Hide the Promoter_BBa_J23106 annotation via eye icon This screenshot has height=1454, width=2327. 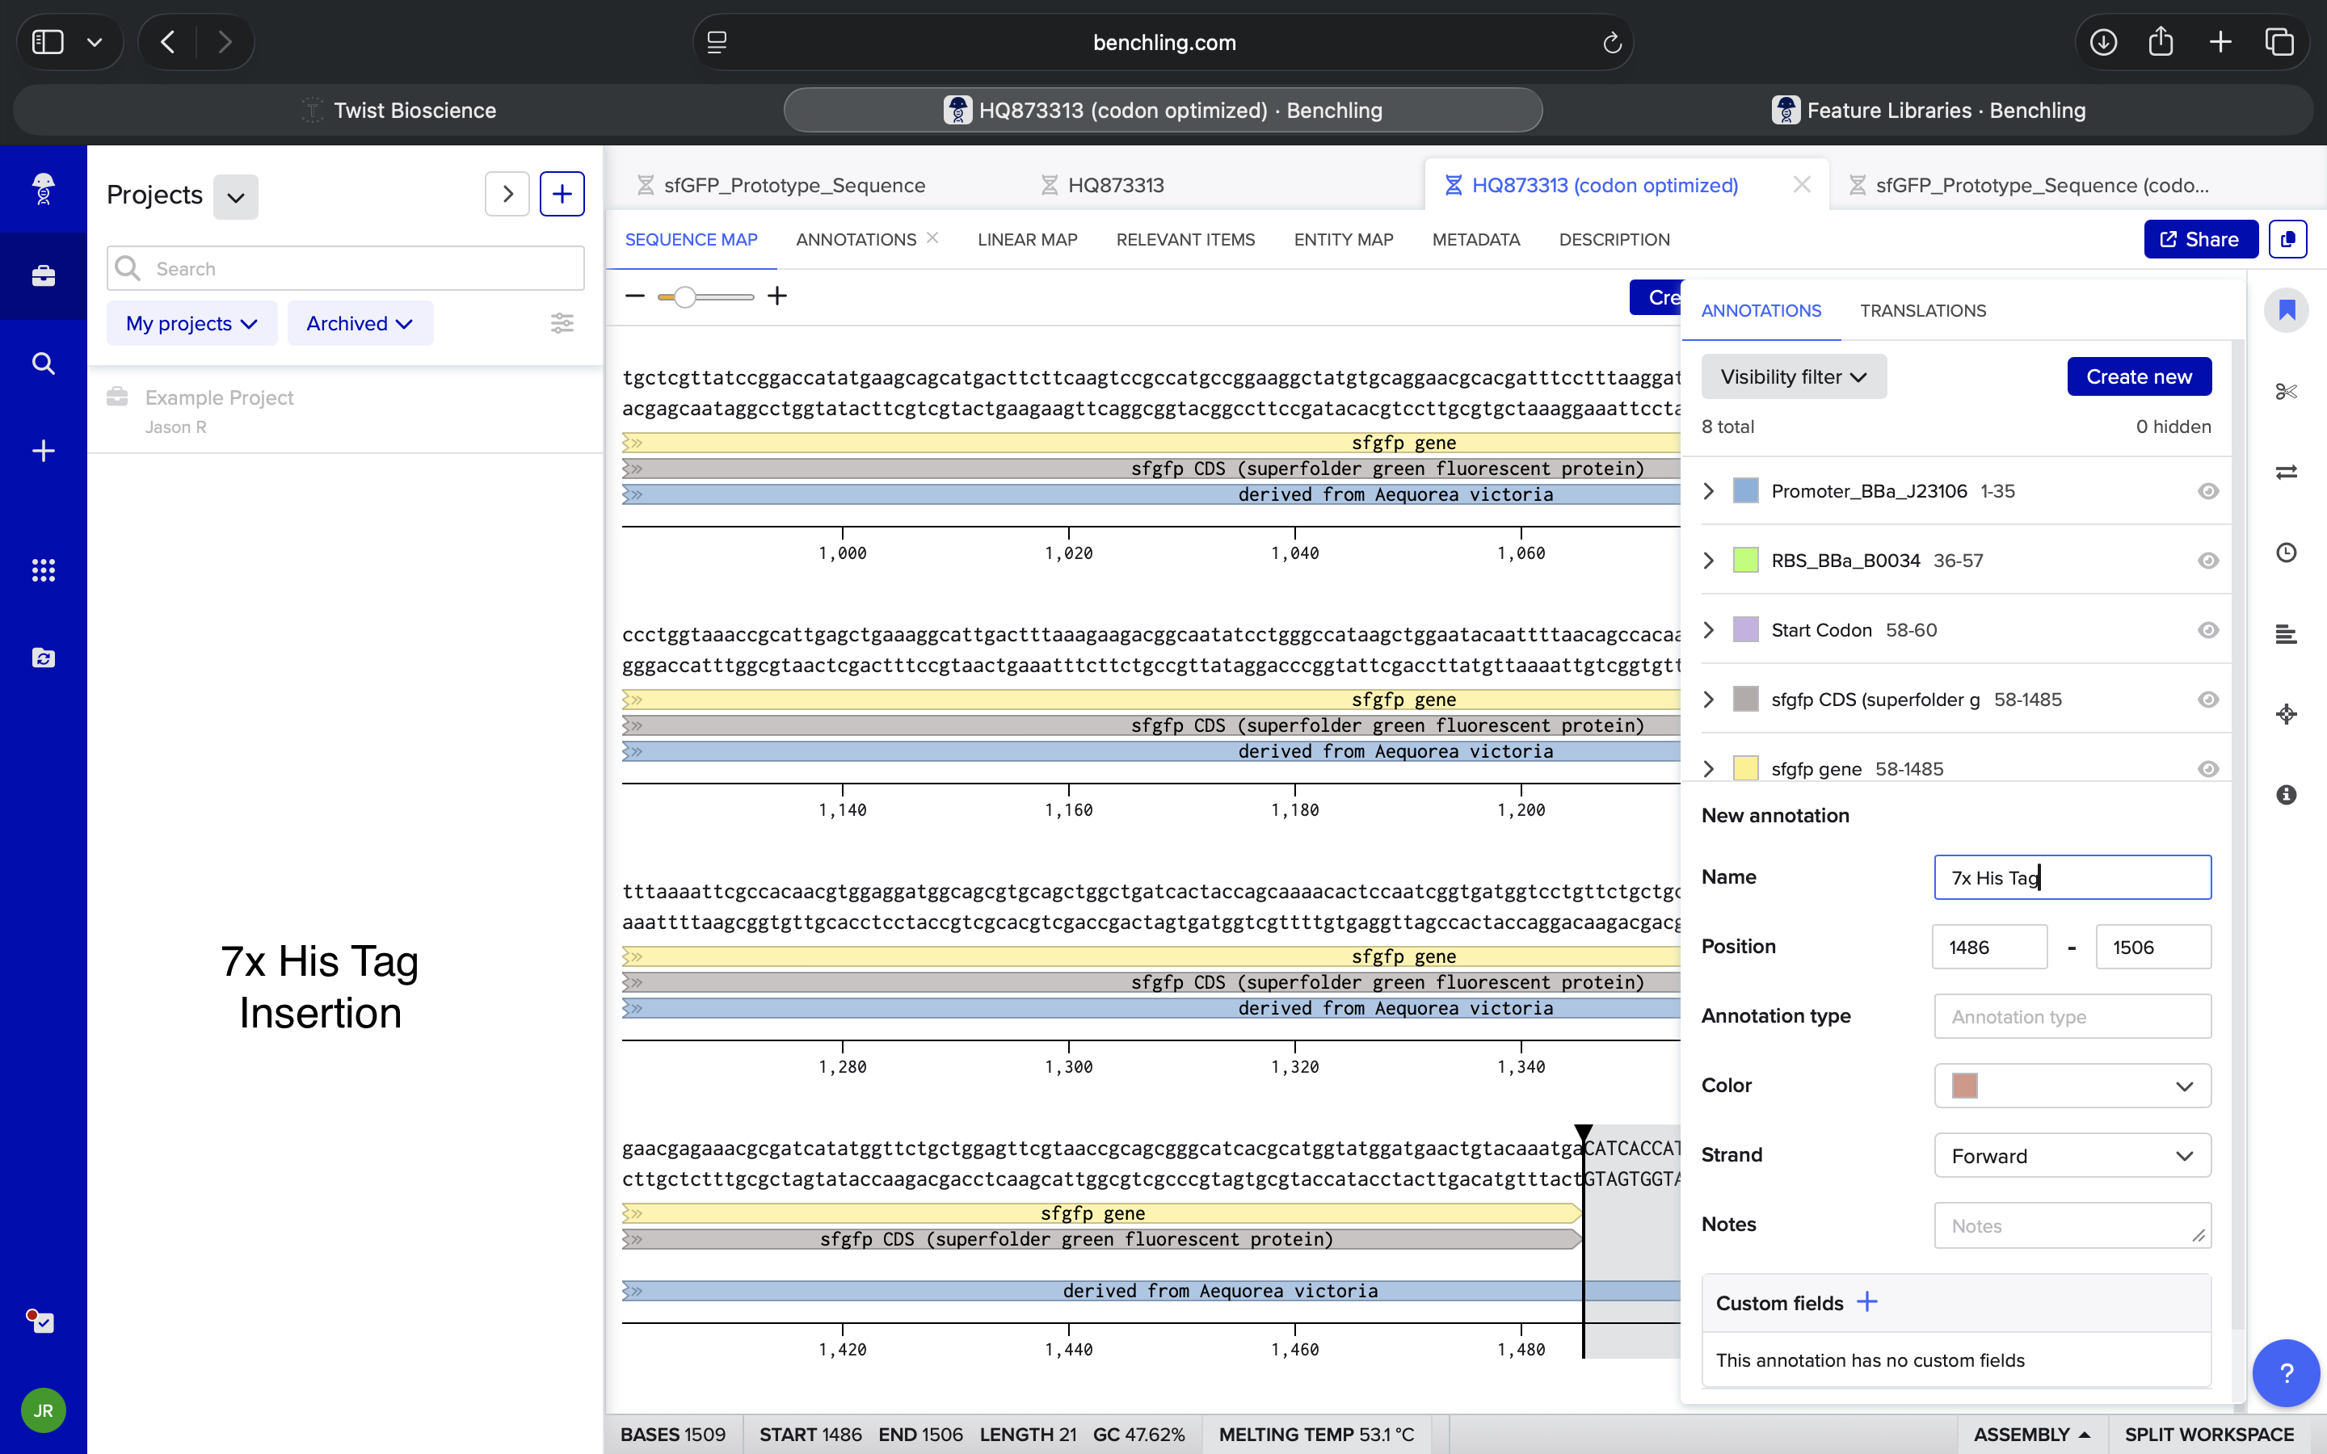tap(2207, 491)
